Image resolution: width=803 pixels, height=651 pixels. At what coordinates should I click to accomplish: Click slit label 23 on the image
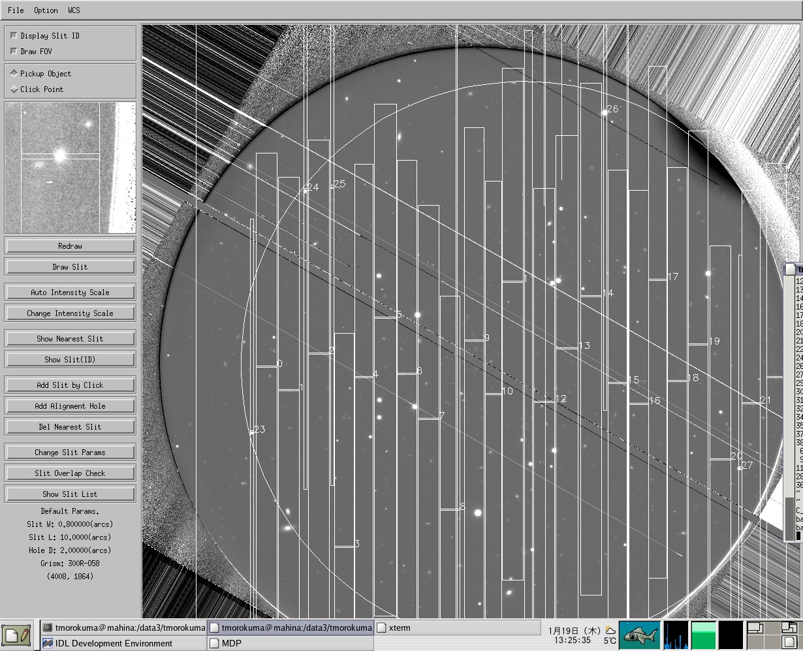coord(260,429)
